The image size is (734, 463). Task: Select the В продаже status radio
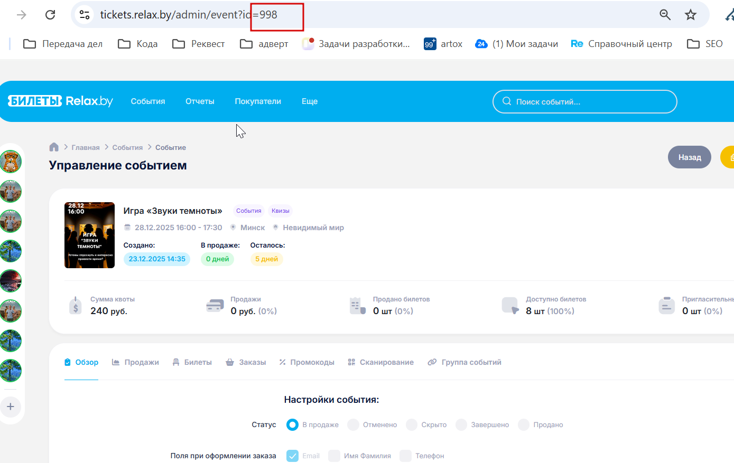point(292,424)
